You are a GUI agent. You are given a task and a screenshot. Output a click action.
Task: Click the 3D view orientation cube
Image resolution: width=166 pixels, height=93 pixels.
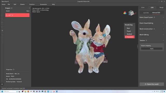[131, 13]
